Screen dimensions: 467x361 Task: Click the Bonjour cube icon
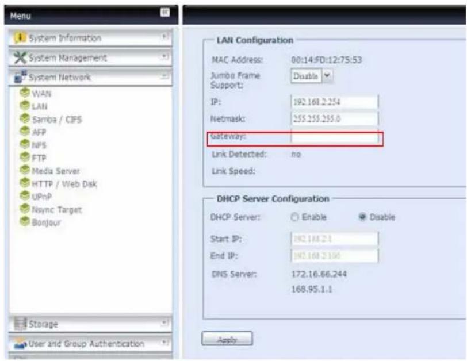pos(25,222)
